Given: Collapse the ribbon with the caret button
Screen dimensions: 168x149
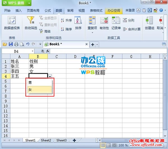Looking at the screenshot, I should coord(138,10).
